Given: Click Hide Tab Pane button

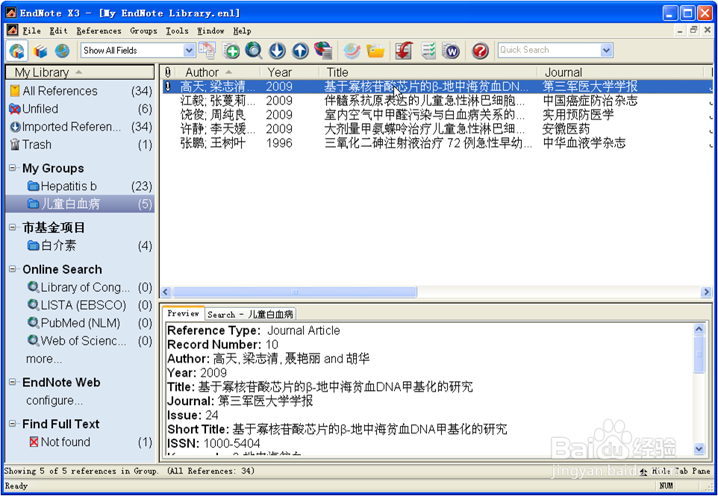Looking at the screenshot, I should [x=675, y=471].
